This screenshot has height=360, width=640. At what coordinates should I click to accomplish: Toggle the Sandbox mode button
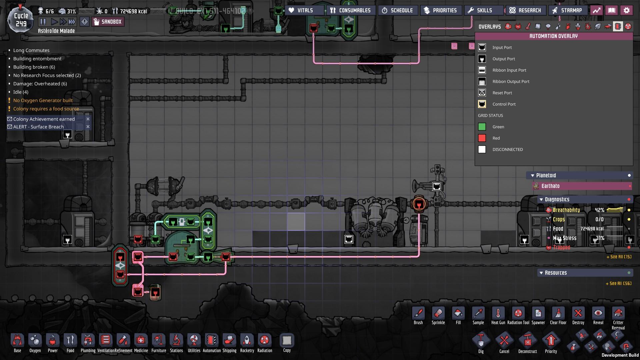point(108,22)
